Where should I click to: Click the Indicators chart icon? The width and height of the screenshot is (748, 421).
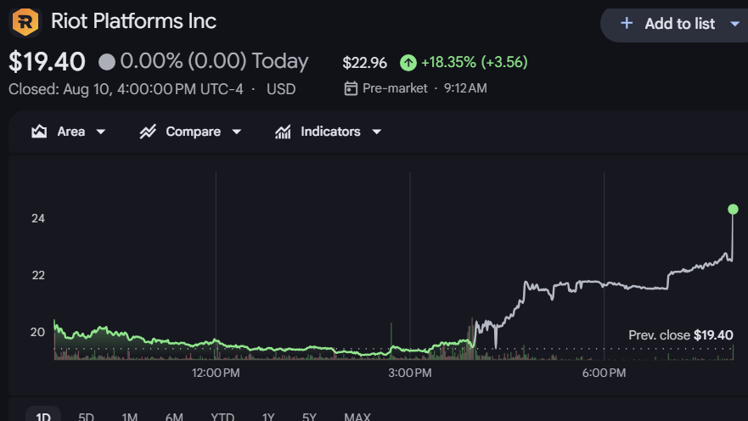click(283, 132)
